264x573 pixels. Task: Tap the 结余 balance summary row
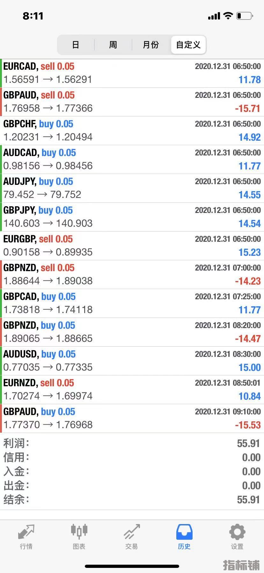(x=132, y=499)
